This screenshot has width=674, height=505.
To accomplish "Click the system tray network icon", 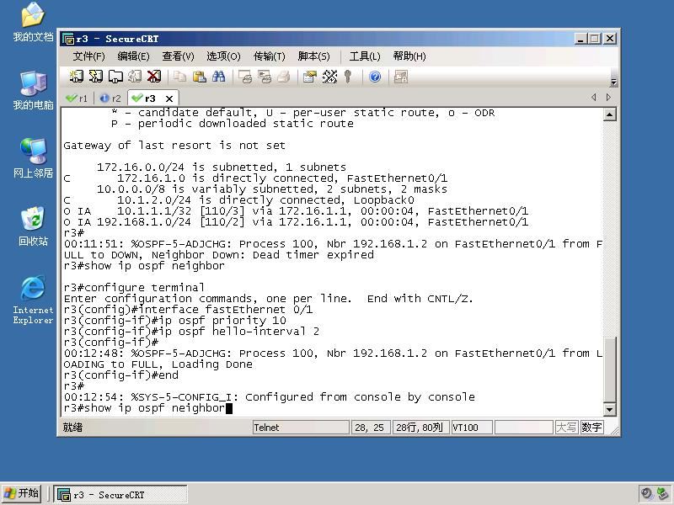I will pos(663,493).
